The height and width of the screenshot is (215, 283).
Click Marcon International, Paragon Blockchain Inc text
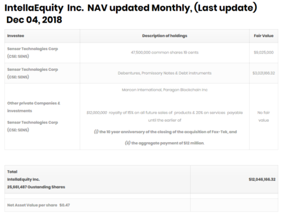(x=164, y=89)
